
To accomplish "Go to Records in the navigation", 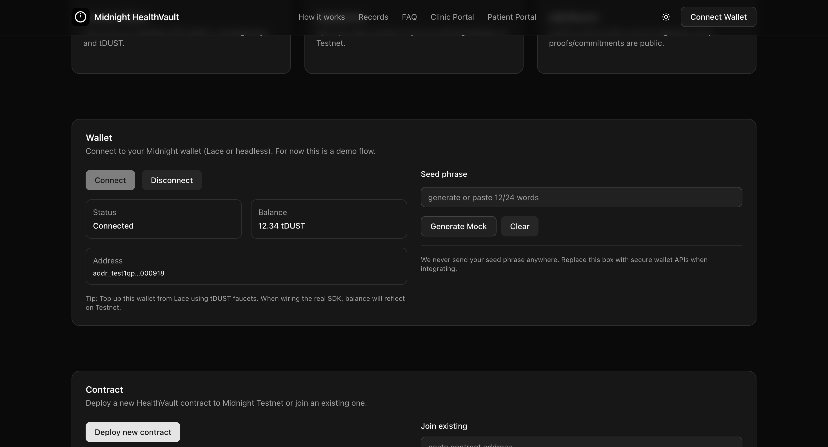I will (373, 17).
